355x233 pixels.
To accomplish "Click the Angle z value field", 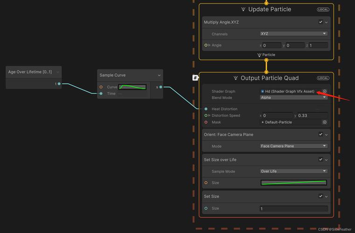I will [x=318, y=45].
